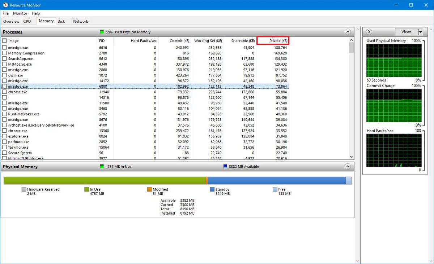Open the File menu
This screenshot has height=264, width=434.
(5, 13)
